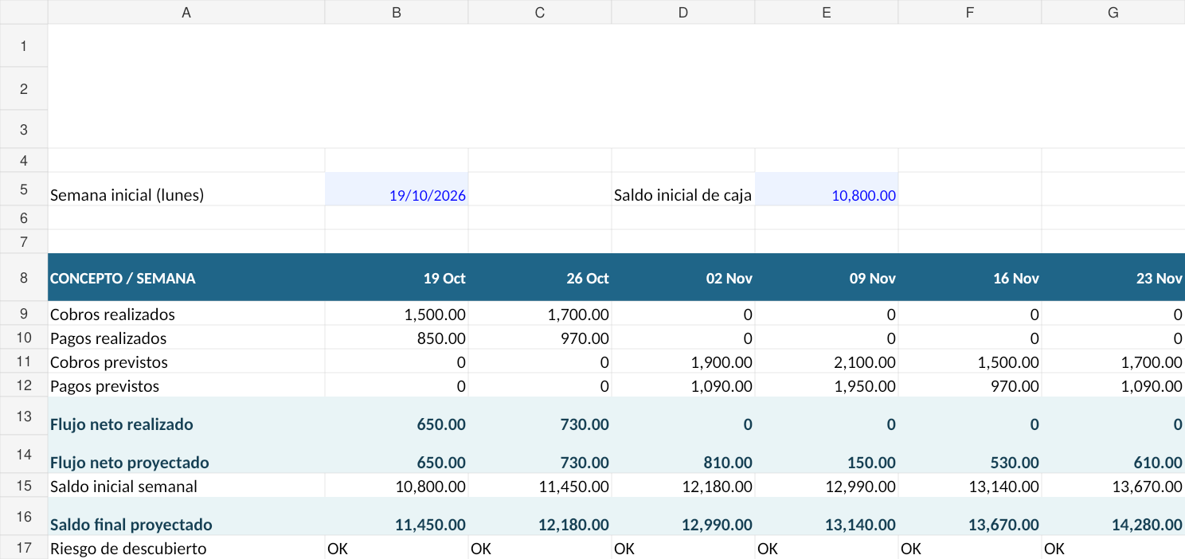Click the initial cash balance 10,800.00 input
Image resolution: width=1185 pixels, height=559 pixels.
[x=827, y=189]
